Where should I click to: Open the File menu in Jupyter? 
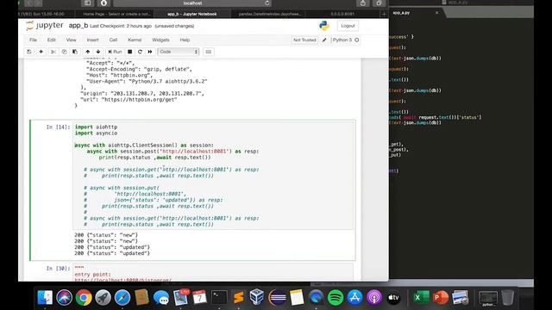tap(33, 40)
